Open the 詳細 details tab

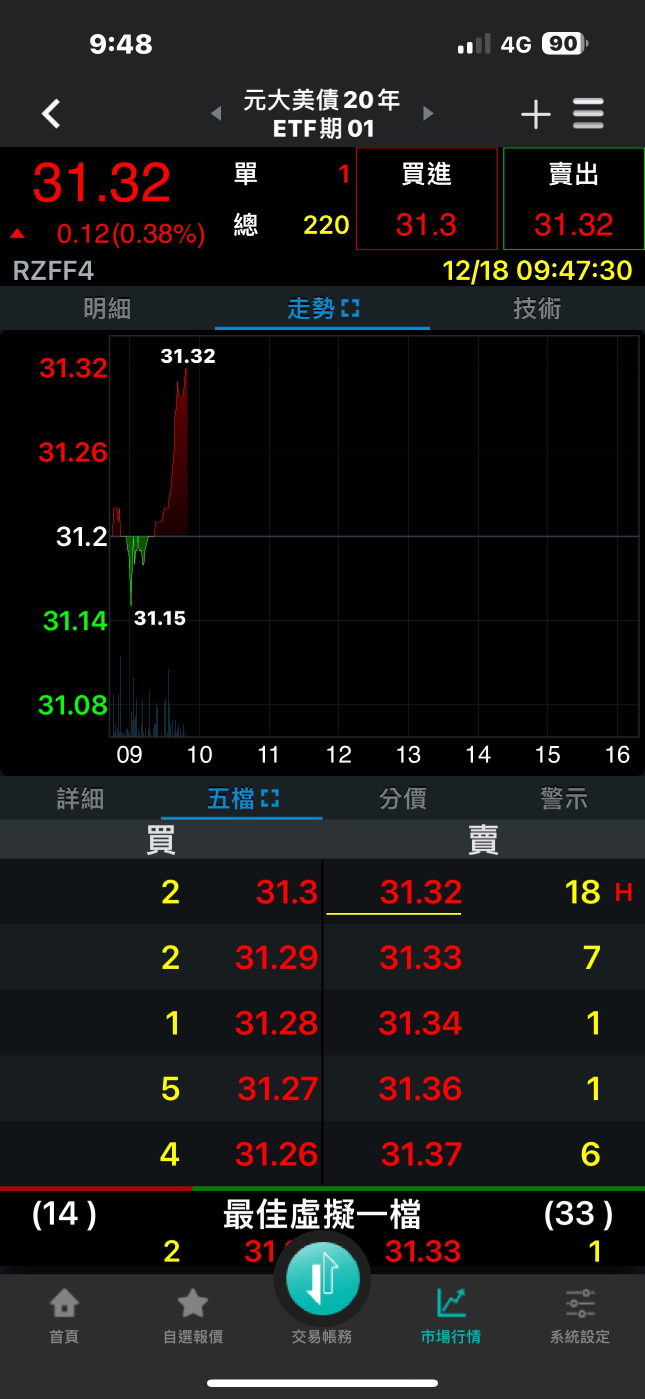pyautogui.click(x=80, y=799)
